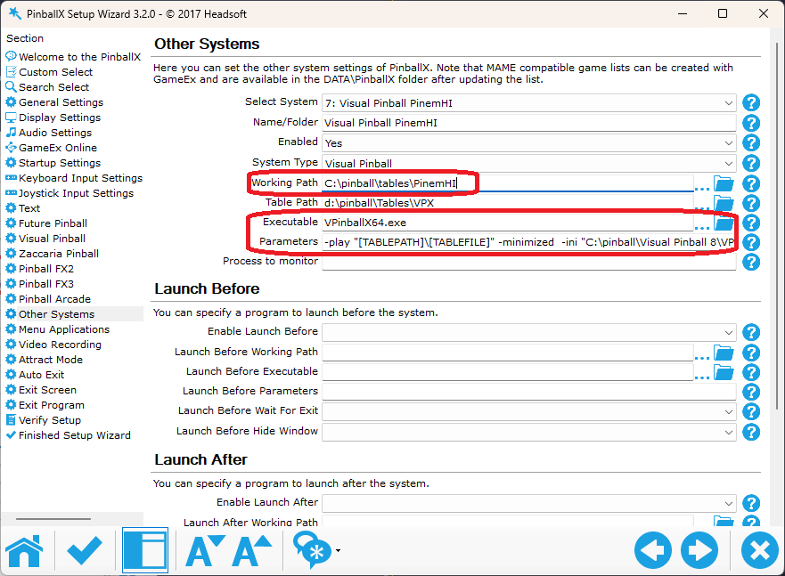Open the speech bubble help toolbar icon
785x576 pixels.
coord(311,550)
